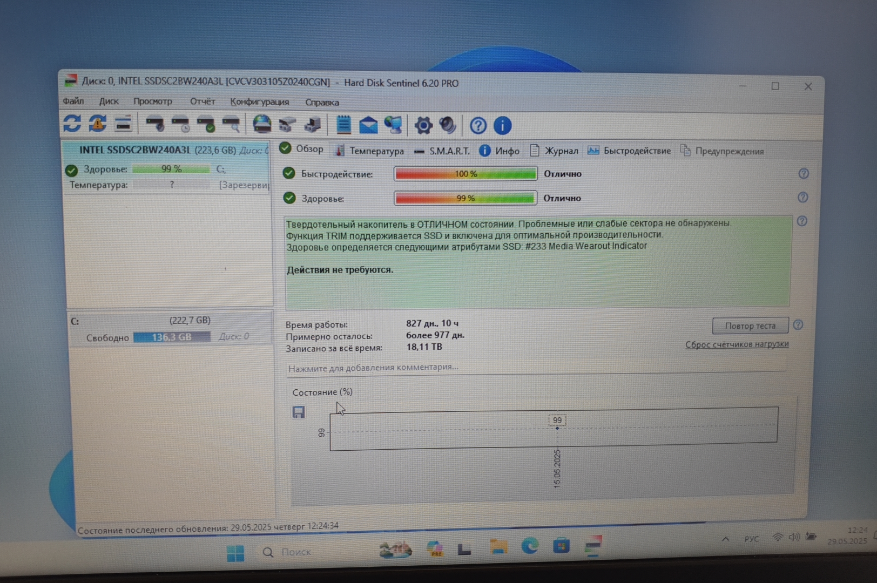Click the globe disk toolbar icon
Screen dimensions: 877x583
pyautogui.click(x=262, y=125)
